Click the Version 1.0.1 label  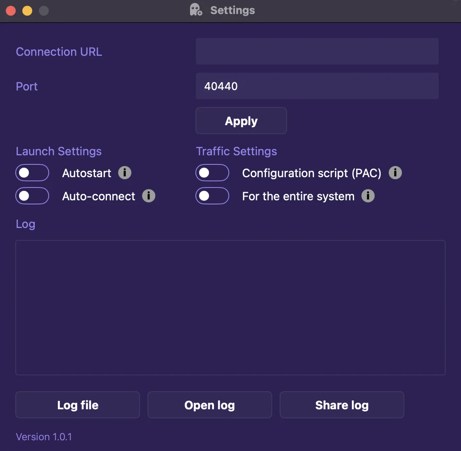coord(44,437)
